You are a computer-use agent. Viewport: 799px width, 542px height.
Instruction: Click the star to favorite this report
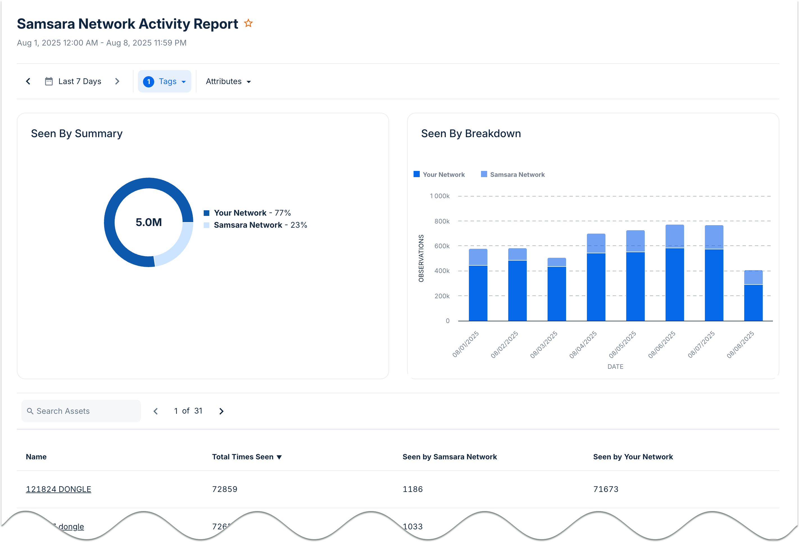click(x=248, y=23)
